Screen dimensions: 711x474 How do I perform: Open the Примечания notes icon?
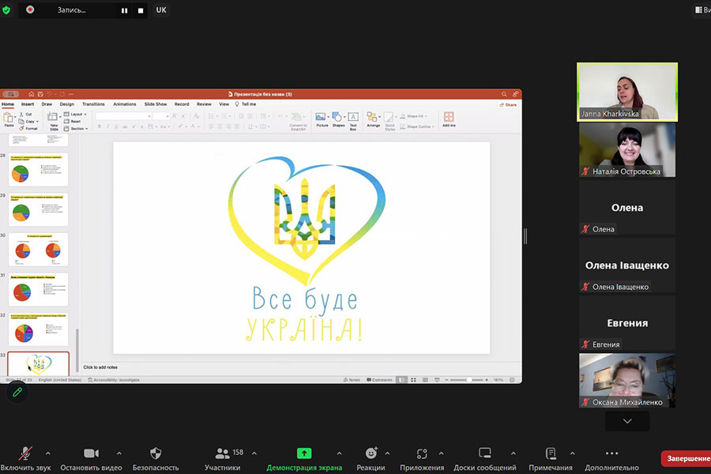551,453
